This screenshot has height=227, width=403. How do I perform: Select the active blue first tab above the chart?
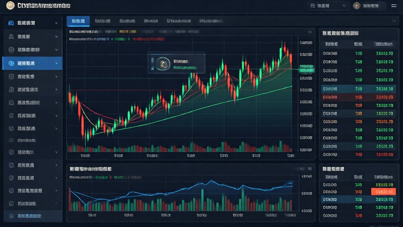[78, 21]
